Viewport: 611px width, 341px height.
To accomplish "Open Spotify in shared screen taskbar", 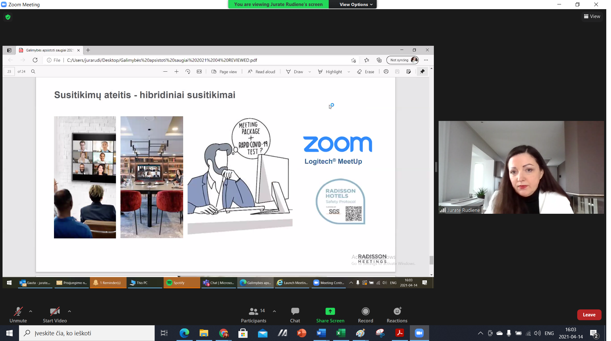I will tap(182, 283).
